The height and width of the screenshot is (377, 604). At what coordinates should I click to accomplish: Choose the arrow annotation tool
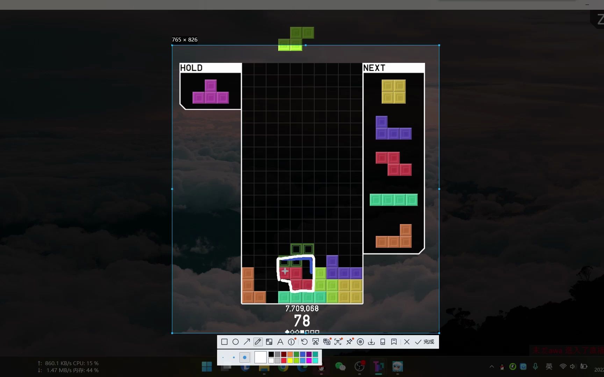pyautogui.click(x=247, y=342)
